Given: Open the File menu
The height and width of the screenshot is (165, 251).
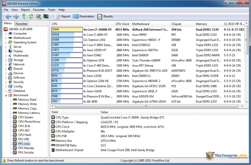Looking at the screenshot, I should point(6,10).
